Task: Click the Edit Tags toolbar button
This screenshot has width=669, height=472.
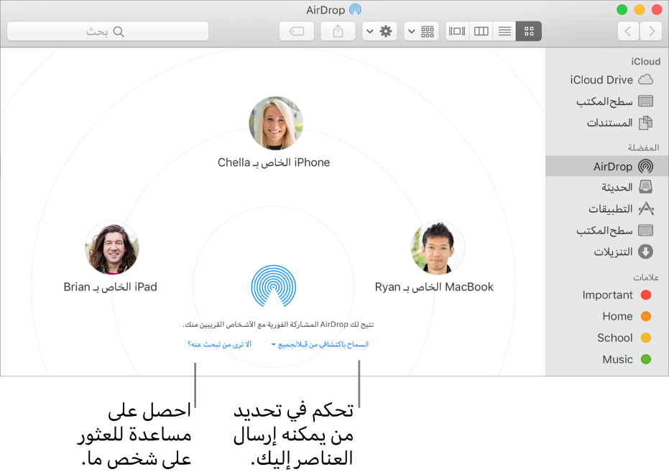Action: coord(297,31)
